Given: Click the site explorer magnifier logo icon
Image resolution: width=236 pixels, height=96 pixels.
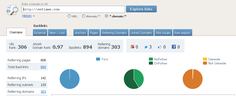Looking at the screenshot, I should (x=12, y=10).
